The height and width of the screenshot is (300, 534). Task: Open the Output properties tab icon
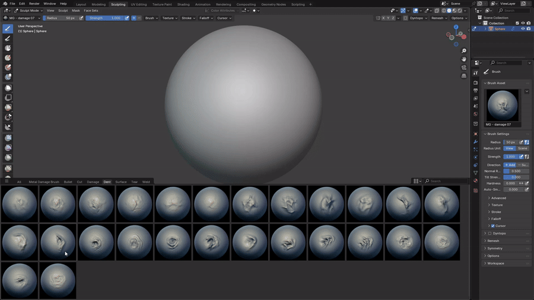click(475, 91)
